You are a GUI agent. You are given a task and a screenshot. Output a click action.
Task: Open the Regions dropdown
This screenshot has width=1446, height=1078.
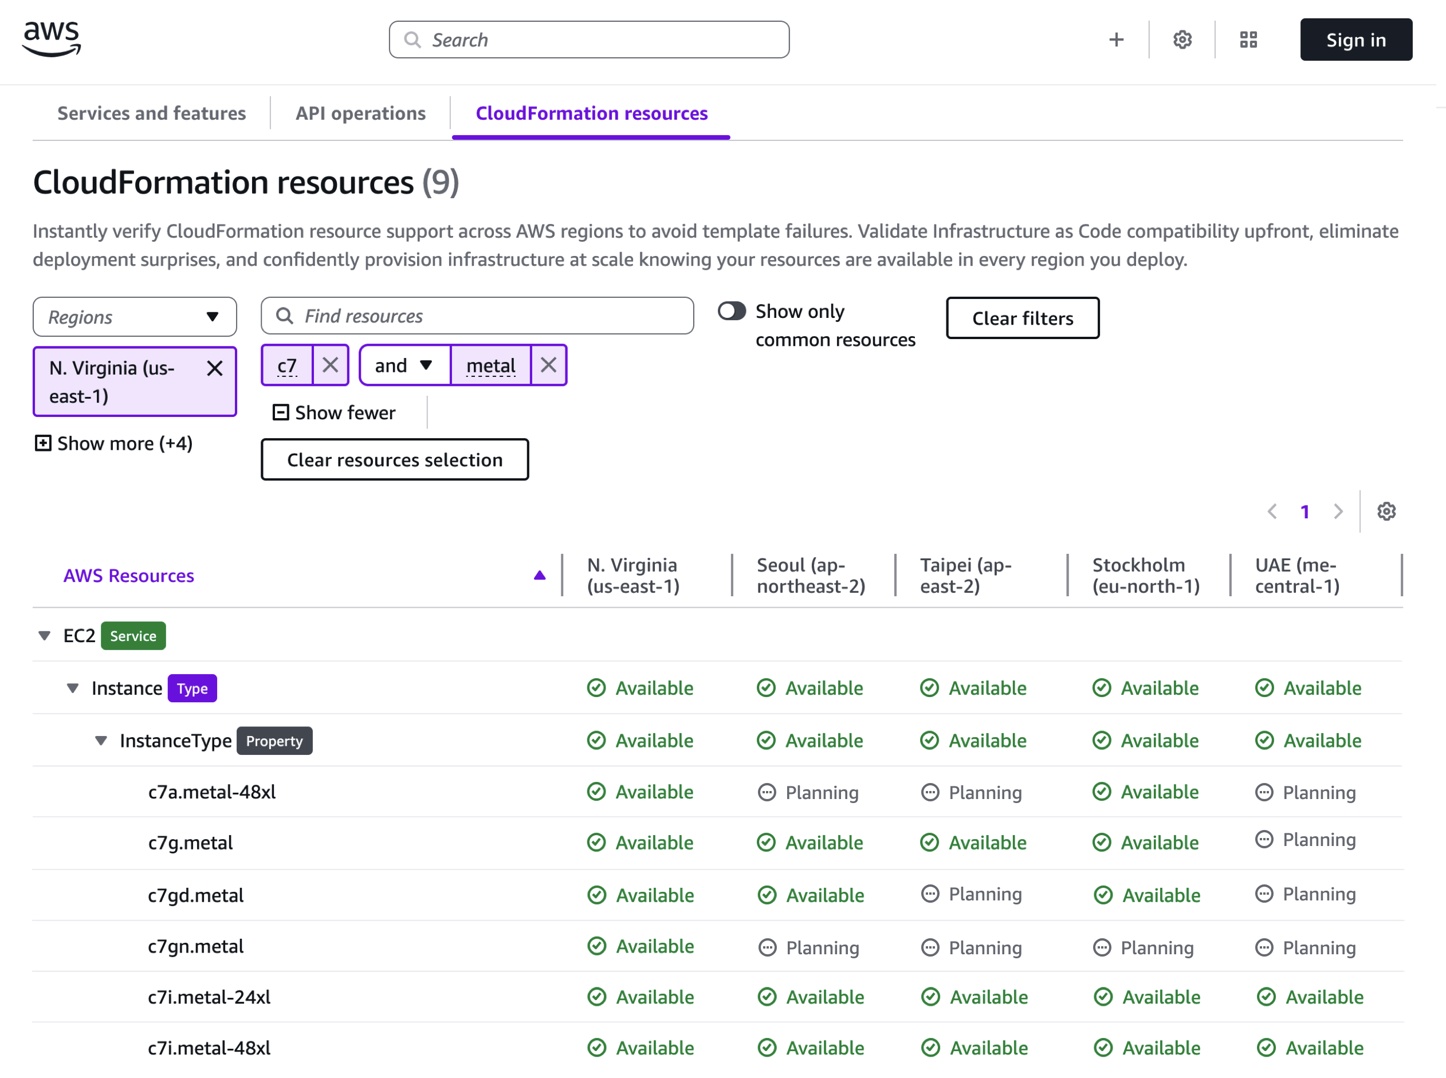(135, 317)
